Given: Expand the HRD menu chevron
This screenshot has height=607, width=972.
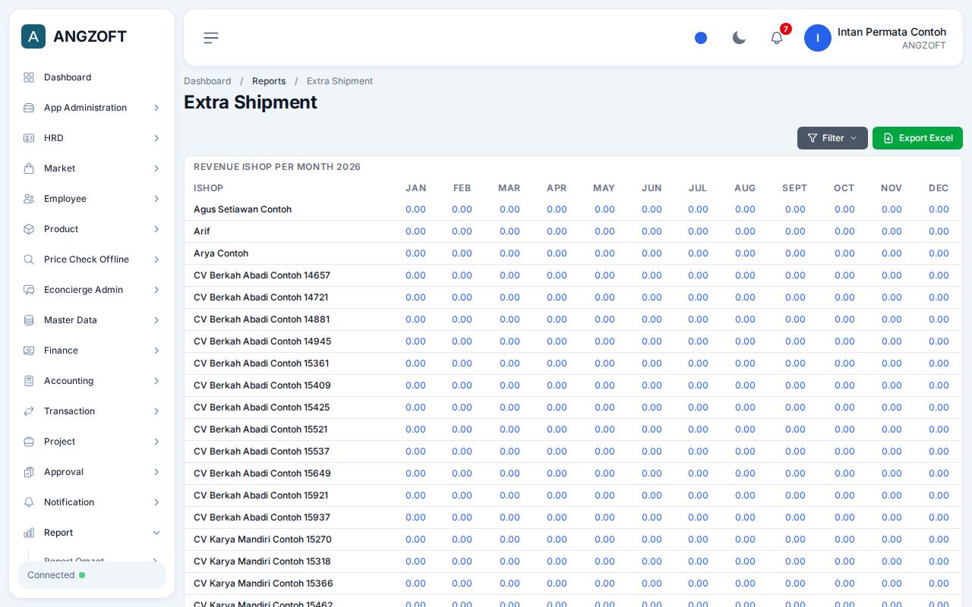Looking at the screenshot, I should pyautogui.click(x=156, y=138).
